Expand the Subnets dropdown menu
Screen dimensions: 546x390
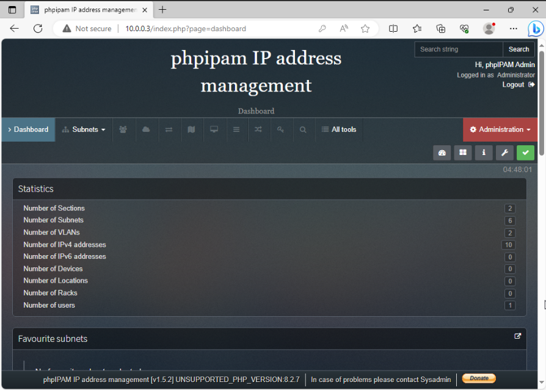(x=84, y=129)
